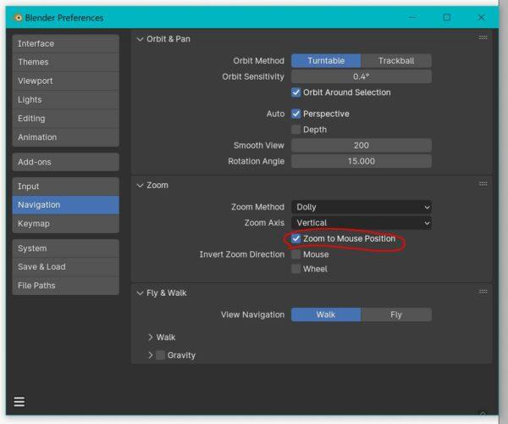Uncheck Zoom to Mouse Position
The image size is (508, 424).
click(x=295, y=239)
